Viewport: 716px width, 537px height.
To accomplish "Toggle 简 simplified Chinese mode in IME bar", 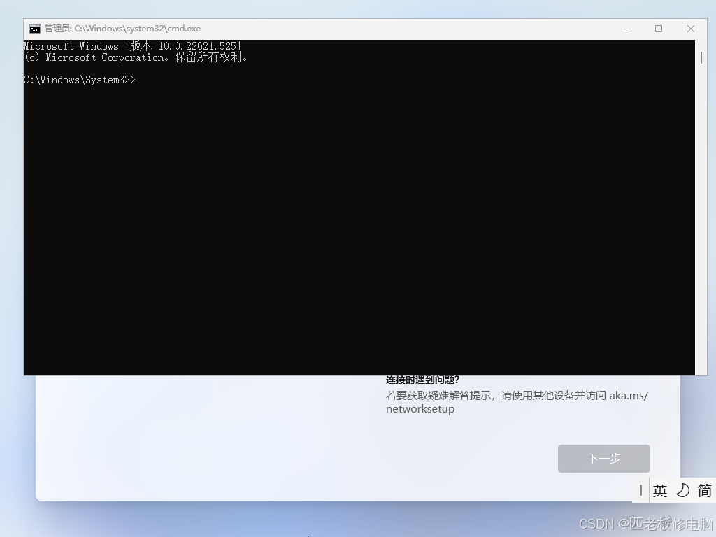I will coord(704,491).
